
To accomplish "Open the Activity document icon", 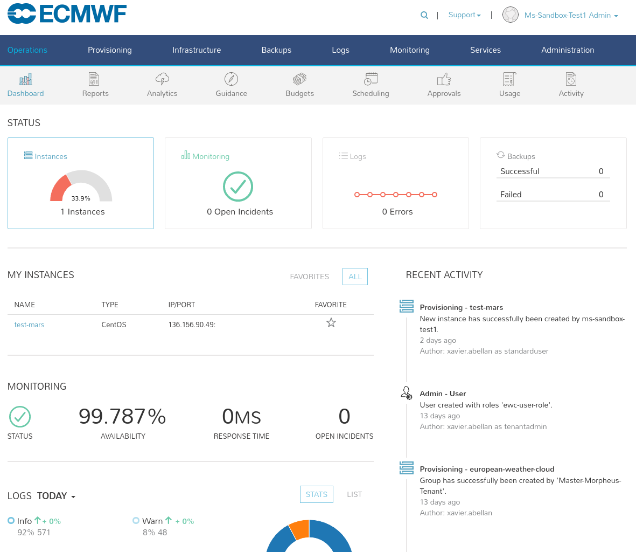I will click(571, 79).
